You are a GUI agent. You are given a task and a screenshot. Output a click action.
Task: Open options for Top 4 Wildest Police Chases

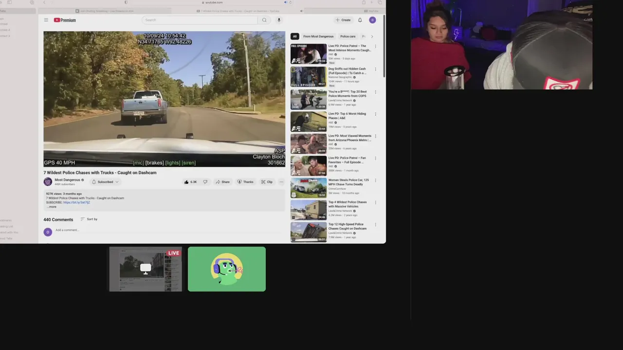click(375, 203)
